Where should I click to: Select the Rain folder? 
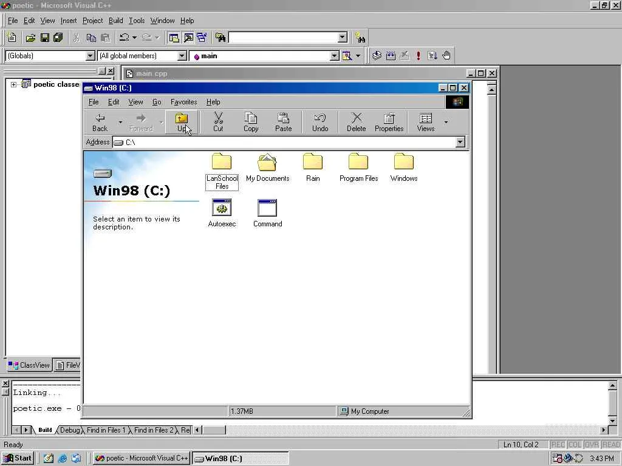[x=313, y=167]
